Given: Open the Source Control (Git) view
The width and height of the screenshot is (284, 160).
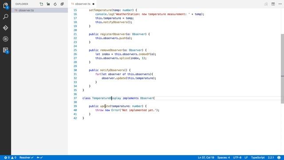Looking at the screenshot, I should 5,28.
